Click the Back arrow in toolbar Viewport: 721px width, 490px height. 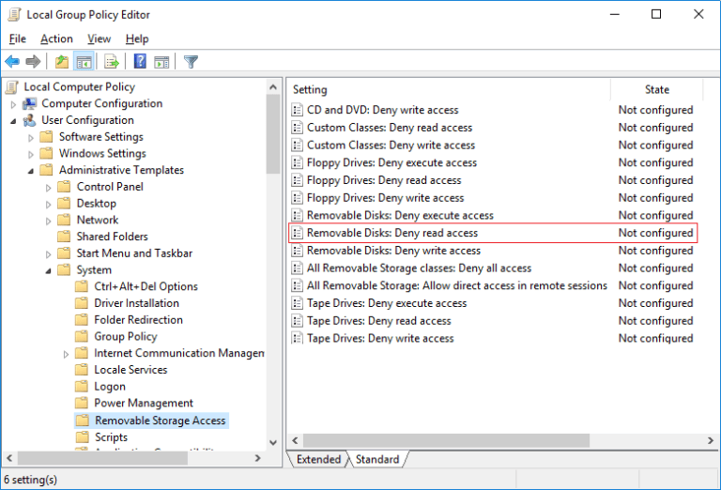[x=12, y=62]
